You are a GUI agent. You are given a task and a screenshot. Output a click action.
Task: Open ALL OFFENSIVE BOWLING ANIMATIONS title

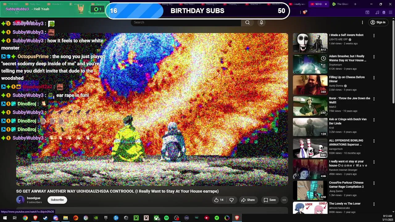tap(346, 142)
